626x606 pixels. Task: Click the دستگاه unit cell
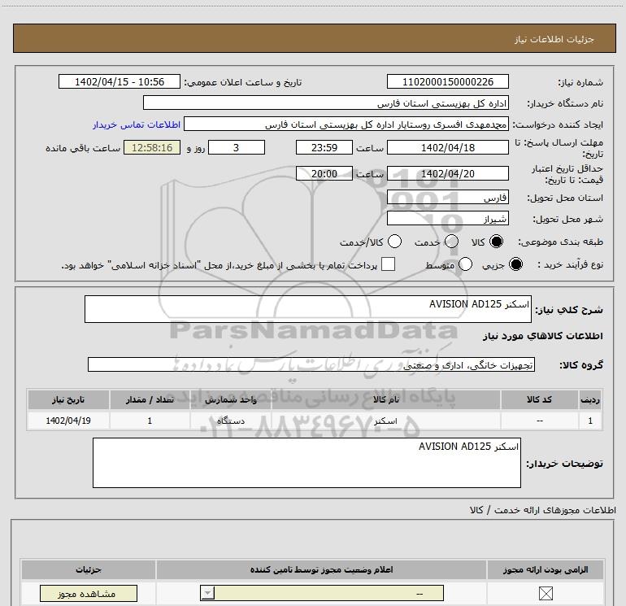click(231, 421)
